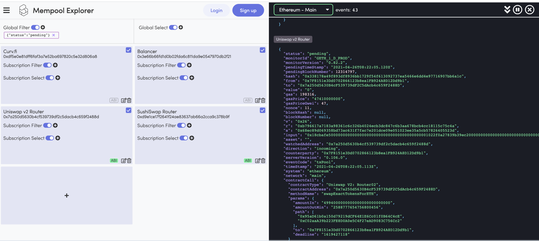Delete the Balancer subscription

coord(263,100)
